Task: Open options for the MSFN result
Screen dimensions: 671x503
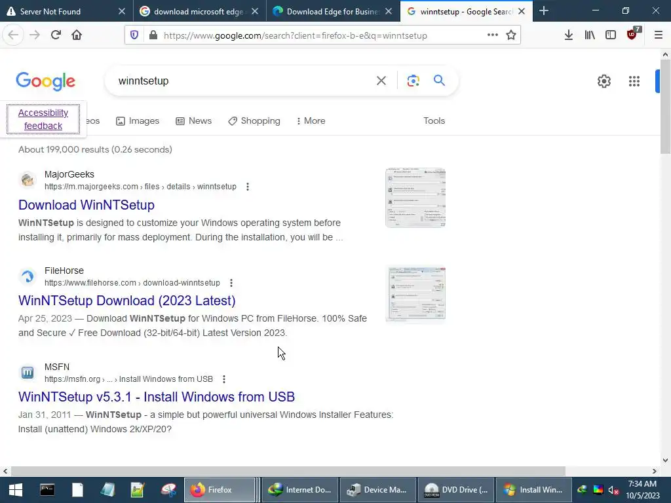Action: (224, 379)
